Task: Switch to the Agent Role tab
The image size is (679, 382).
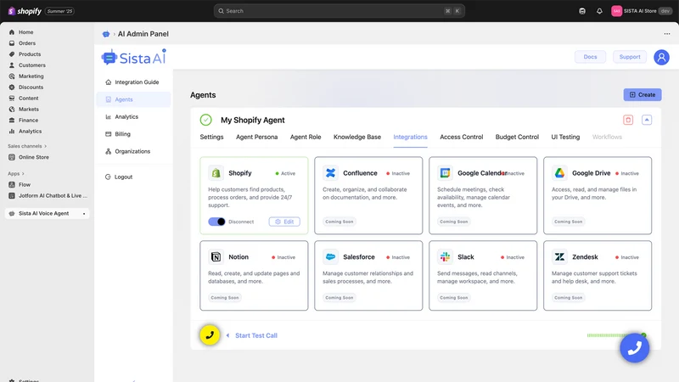Action: 306,137
